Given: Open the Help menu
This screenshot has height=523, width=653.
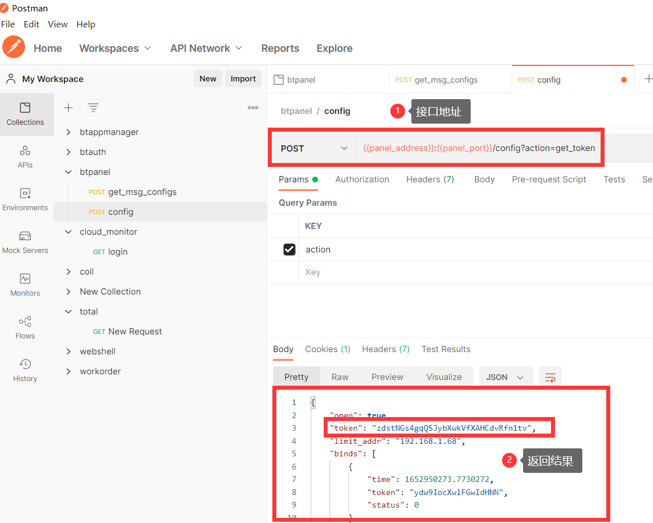Looking at the screenshot, I should click(86, 24).
